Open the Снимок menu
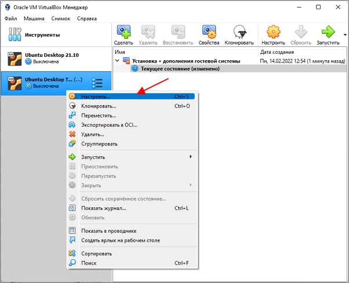Viewport: 349px width, 283px height. click(60, 19)
